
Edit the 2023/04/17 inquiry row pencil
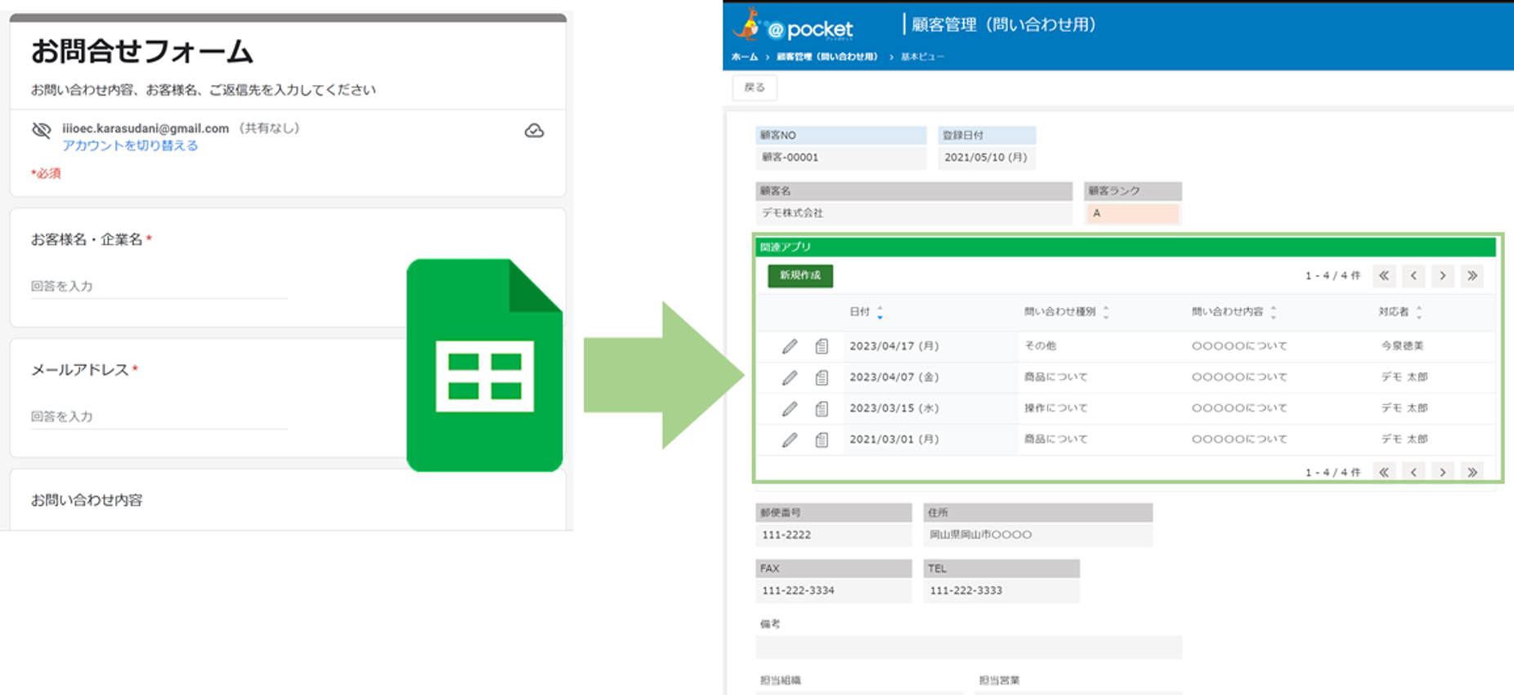tap(789, 346)
